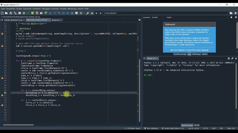
Task: Maximize current pane toolbar icon
Action: tap(77, 13)
